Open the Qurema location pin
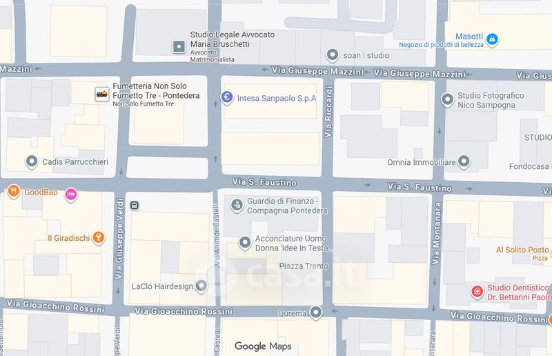 coord(316,313)
